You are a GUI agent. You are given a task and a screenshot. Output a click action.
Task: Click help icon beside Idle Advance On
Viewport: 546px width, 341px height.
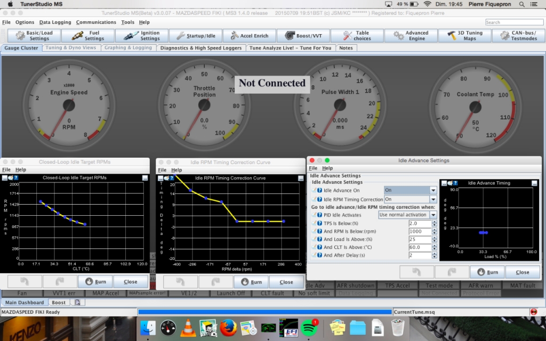[319, 190]
